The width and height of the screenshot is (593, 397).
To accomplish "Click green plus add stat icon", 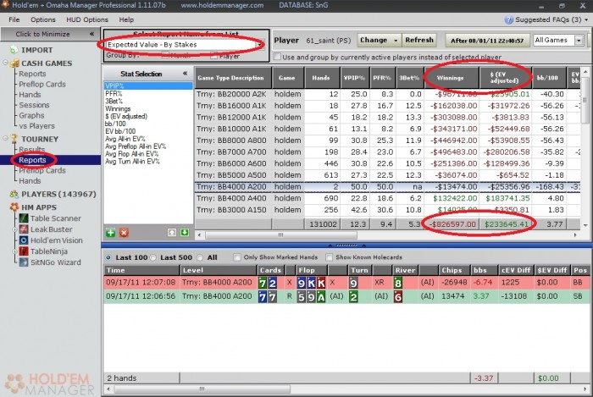I will tap(110, 232).
